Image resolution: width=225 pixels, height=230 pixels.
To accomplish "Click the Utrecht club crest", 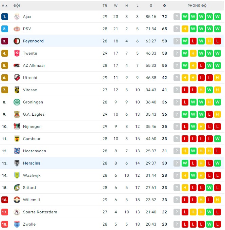I will [17, 78].
